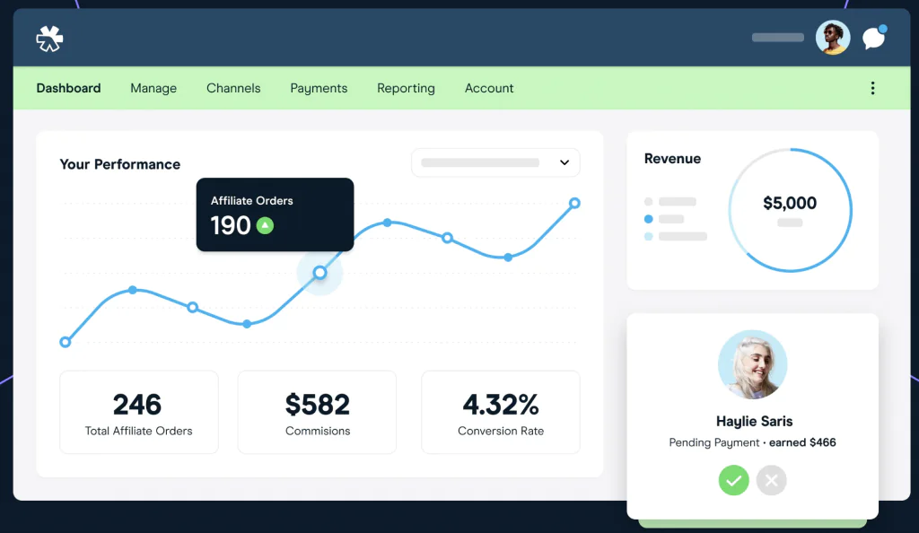The height and width of the screenshot is (533, 919).
Task: Click the Total Affiliate Orders card
Action: pyautogui.click(x=139, y=412)
